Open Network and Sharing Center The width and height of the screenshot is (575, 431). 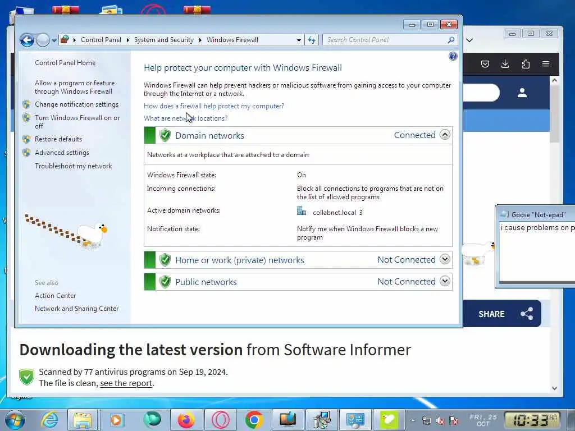[x=76, y=309]
